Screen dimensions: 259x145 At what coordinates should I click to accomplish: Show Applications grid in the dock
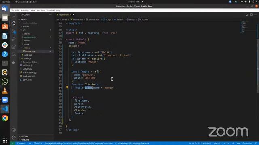5,140
